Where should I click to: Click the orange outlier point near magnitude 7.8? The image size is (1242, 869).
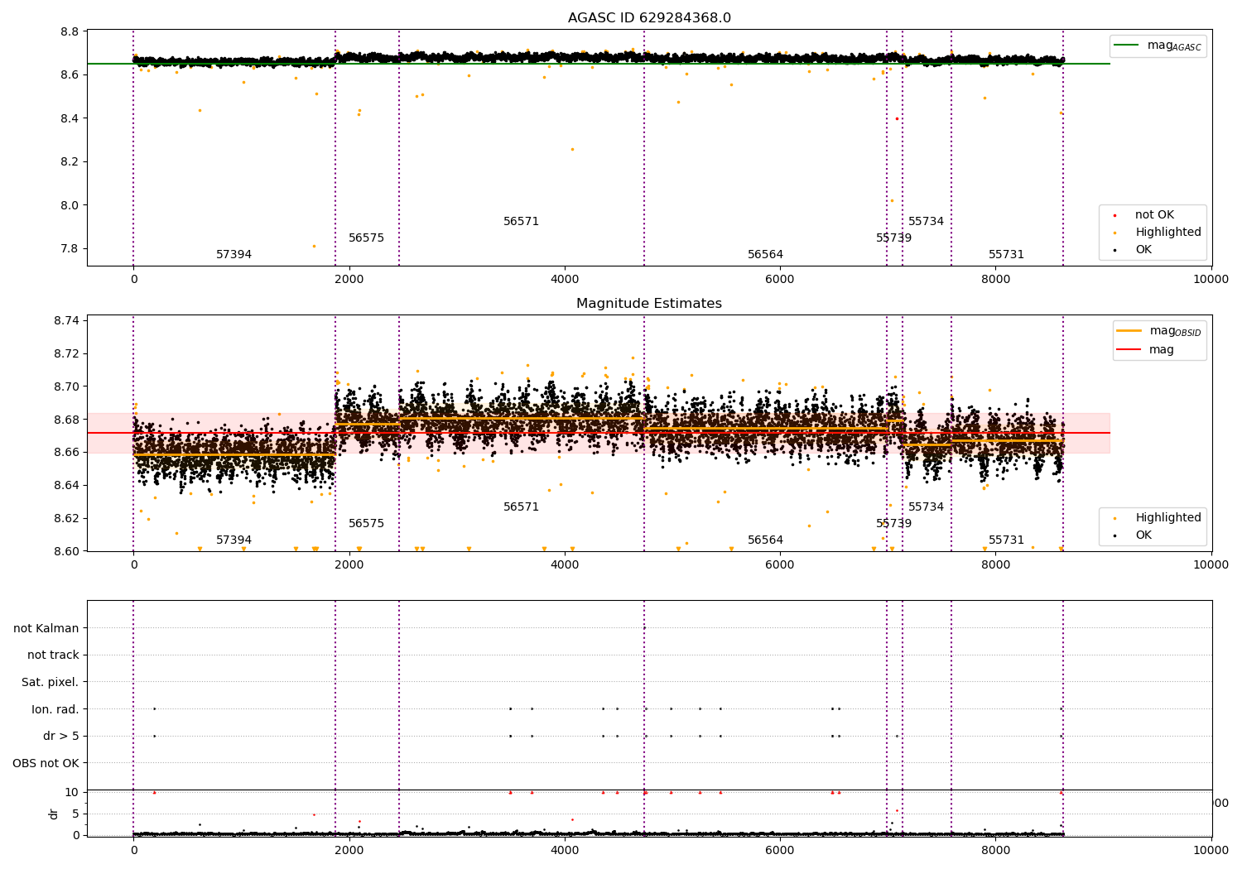[314, 246]
